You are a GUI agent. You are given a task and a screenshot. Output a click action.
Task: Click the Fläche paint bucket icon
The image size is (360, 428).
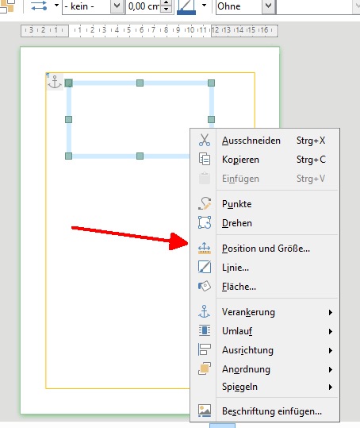(x=205, y=287)
